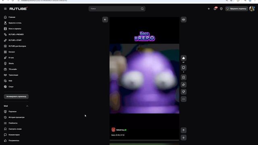258x145 pixels.
Task: Open the hamburger menu beside RUTUBE logo
Action: [5, 9]
